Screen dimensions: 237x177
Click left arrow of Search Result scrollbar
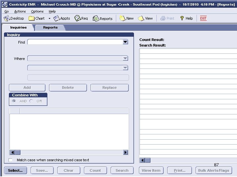point(143,160)
